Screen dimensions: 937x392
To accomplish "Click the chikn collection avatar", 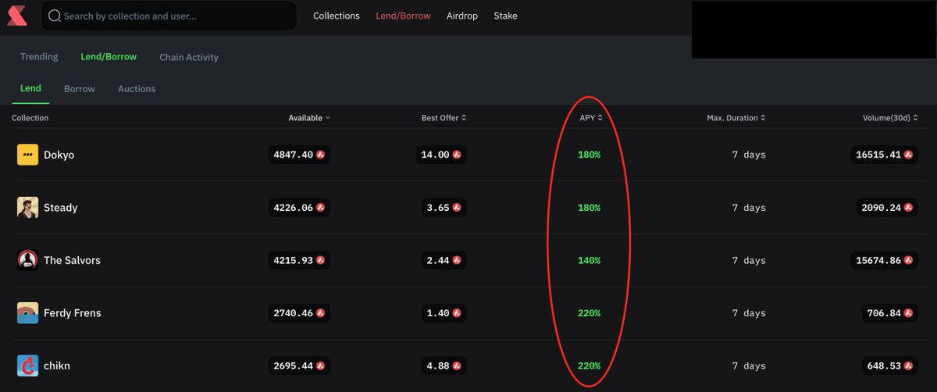I will (x=27, y=365).
